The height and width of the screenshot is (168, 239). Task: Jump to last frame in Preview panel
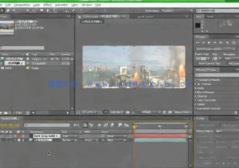click(x=221, y=43)
